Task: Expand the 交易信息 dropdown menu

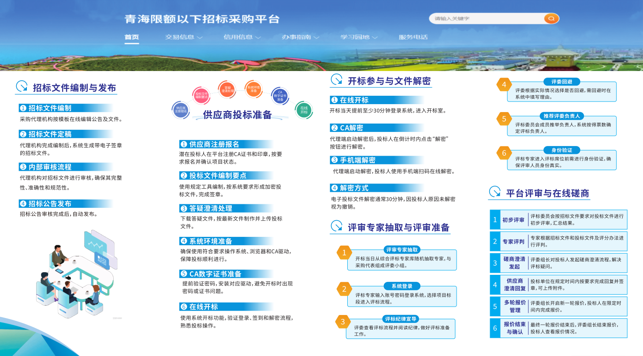Action: [183, 37]
